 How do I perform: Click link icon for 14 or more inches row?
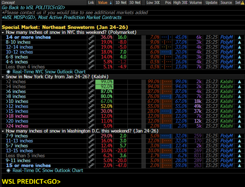[x=91, y=37]
